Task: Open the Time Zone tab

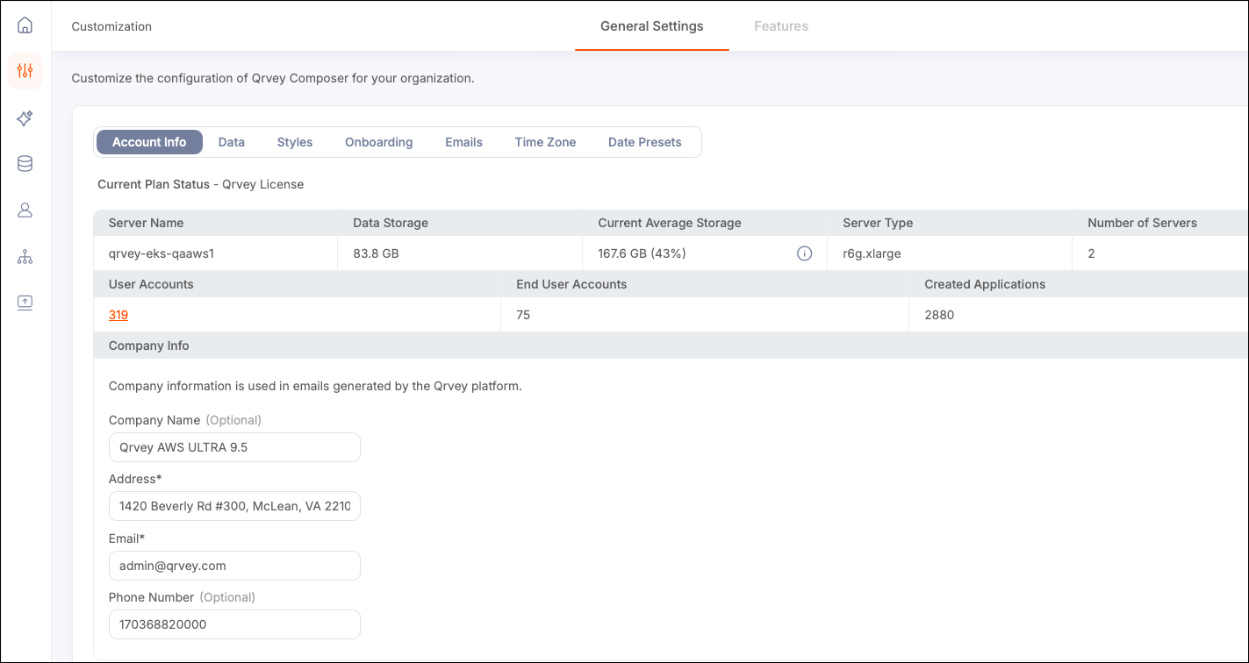Action: (546, 142)
